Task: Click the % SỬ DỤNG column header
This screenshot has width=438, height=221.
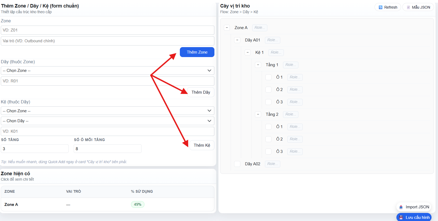Action: click(x=142, y=191)
